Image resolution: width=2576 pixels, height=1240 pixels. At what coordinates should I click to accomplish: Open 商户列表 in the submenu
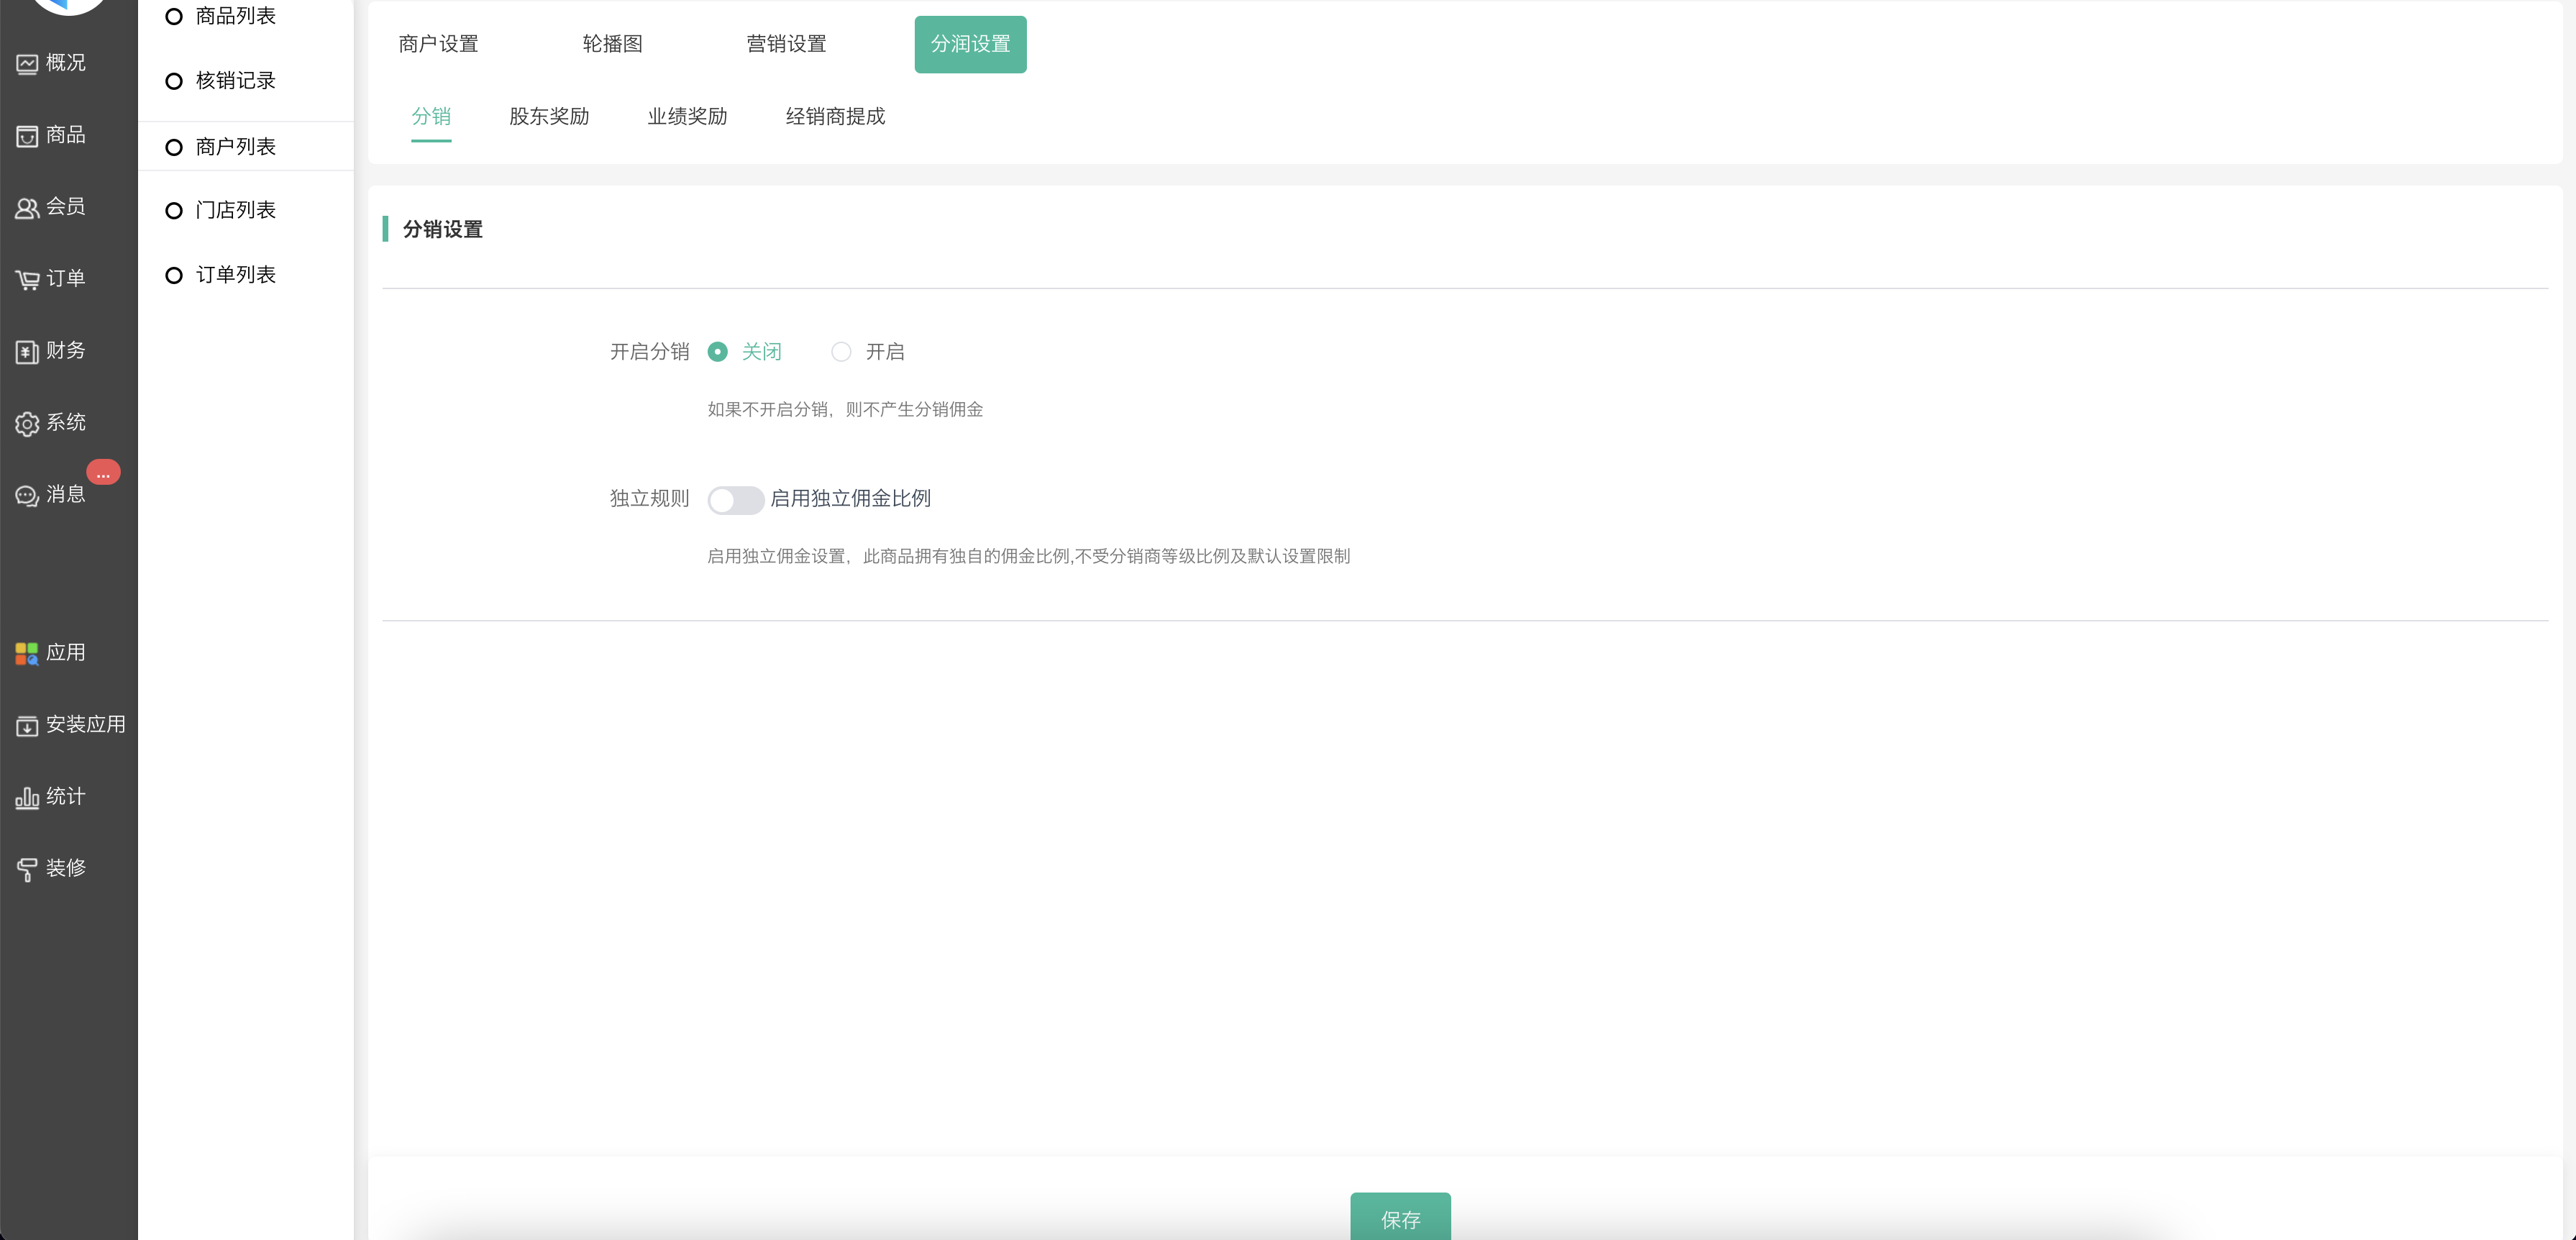235,147
